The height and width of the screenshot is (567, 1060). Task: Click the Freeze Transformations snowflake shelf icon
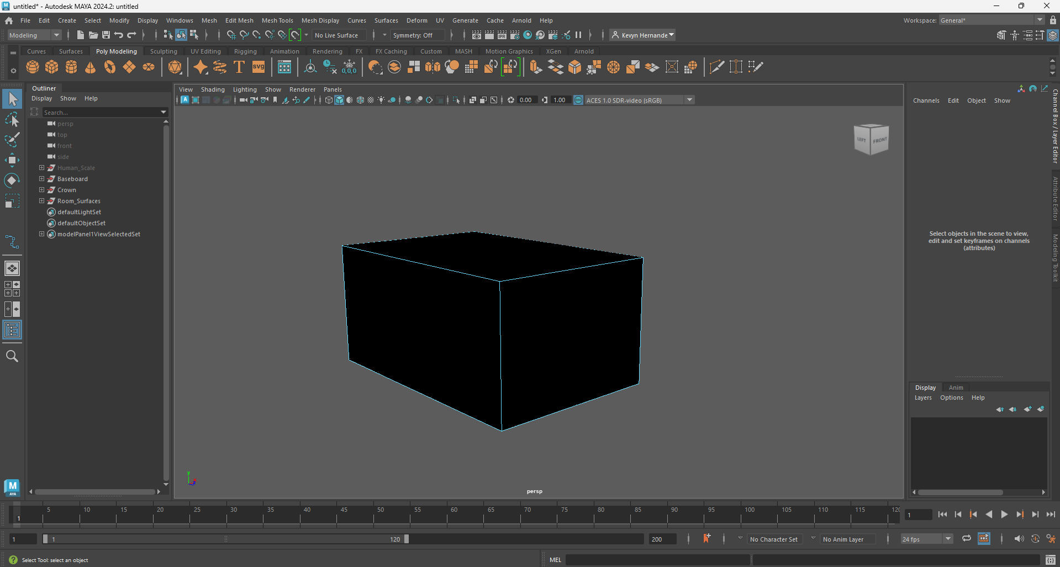349,67
